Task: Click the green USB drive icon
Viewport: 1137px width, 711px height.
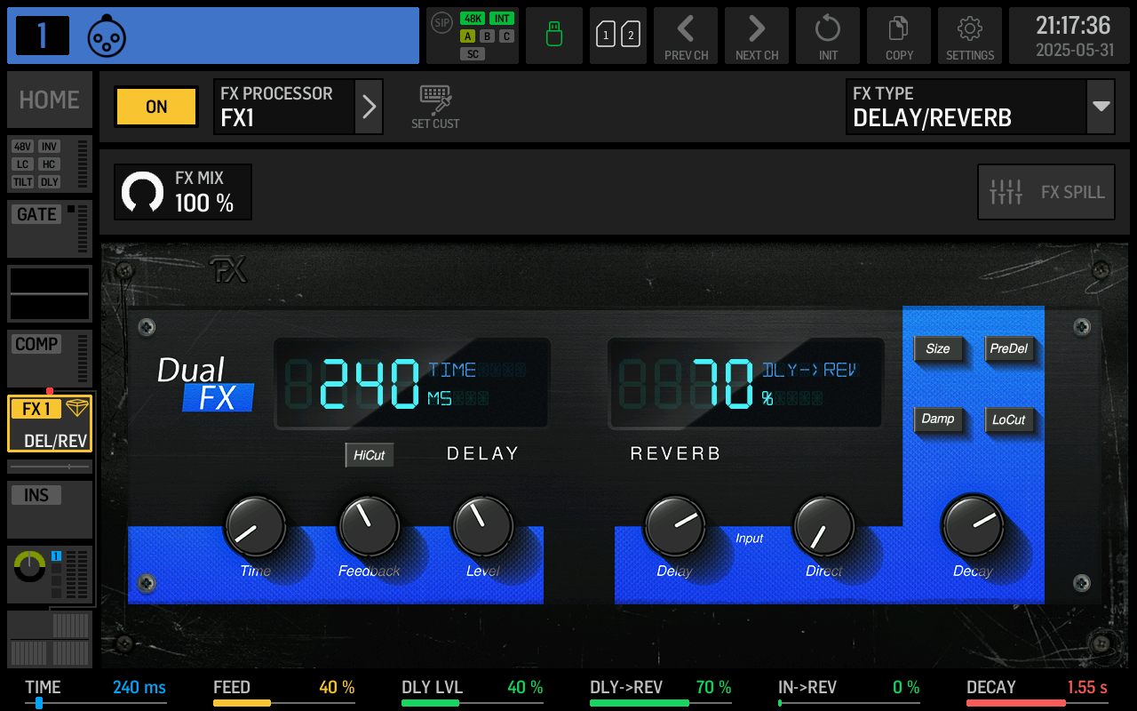Action: 553,36
